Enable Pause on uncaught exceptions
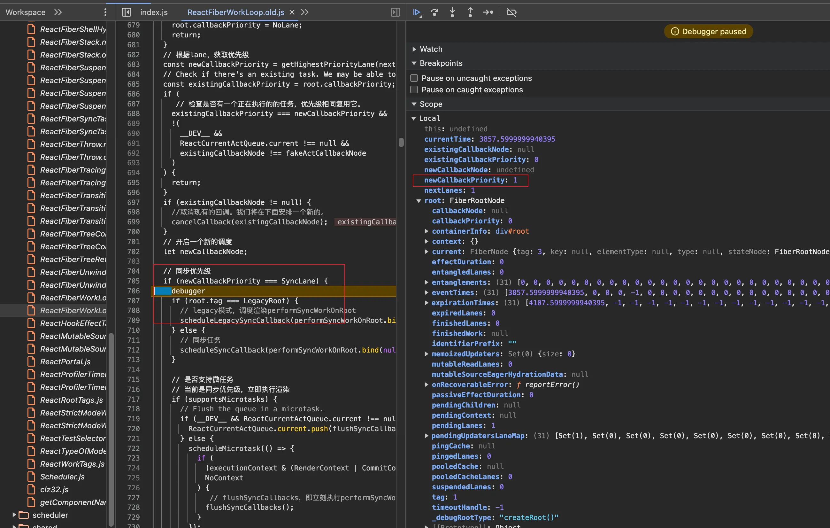This screenshot has width=830, height=528. [414, 78]
